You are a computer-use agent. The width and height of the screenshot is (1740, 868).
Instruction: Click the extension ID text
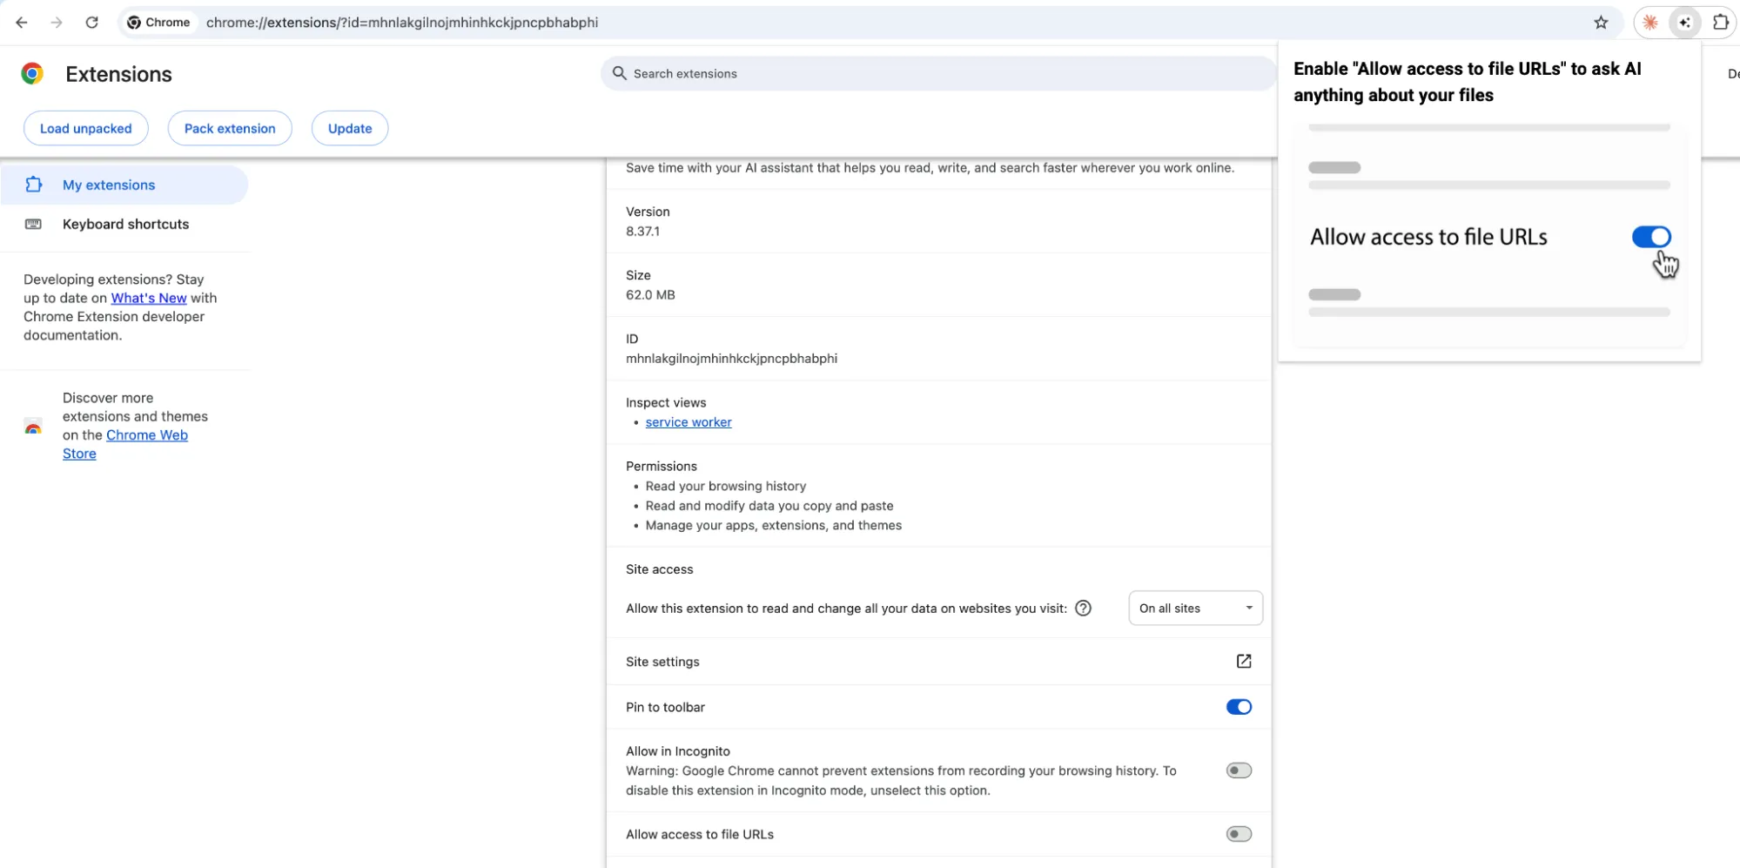tap(731, 359)
